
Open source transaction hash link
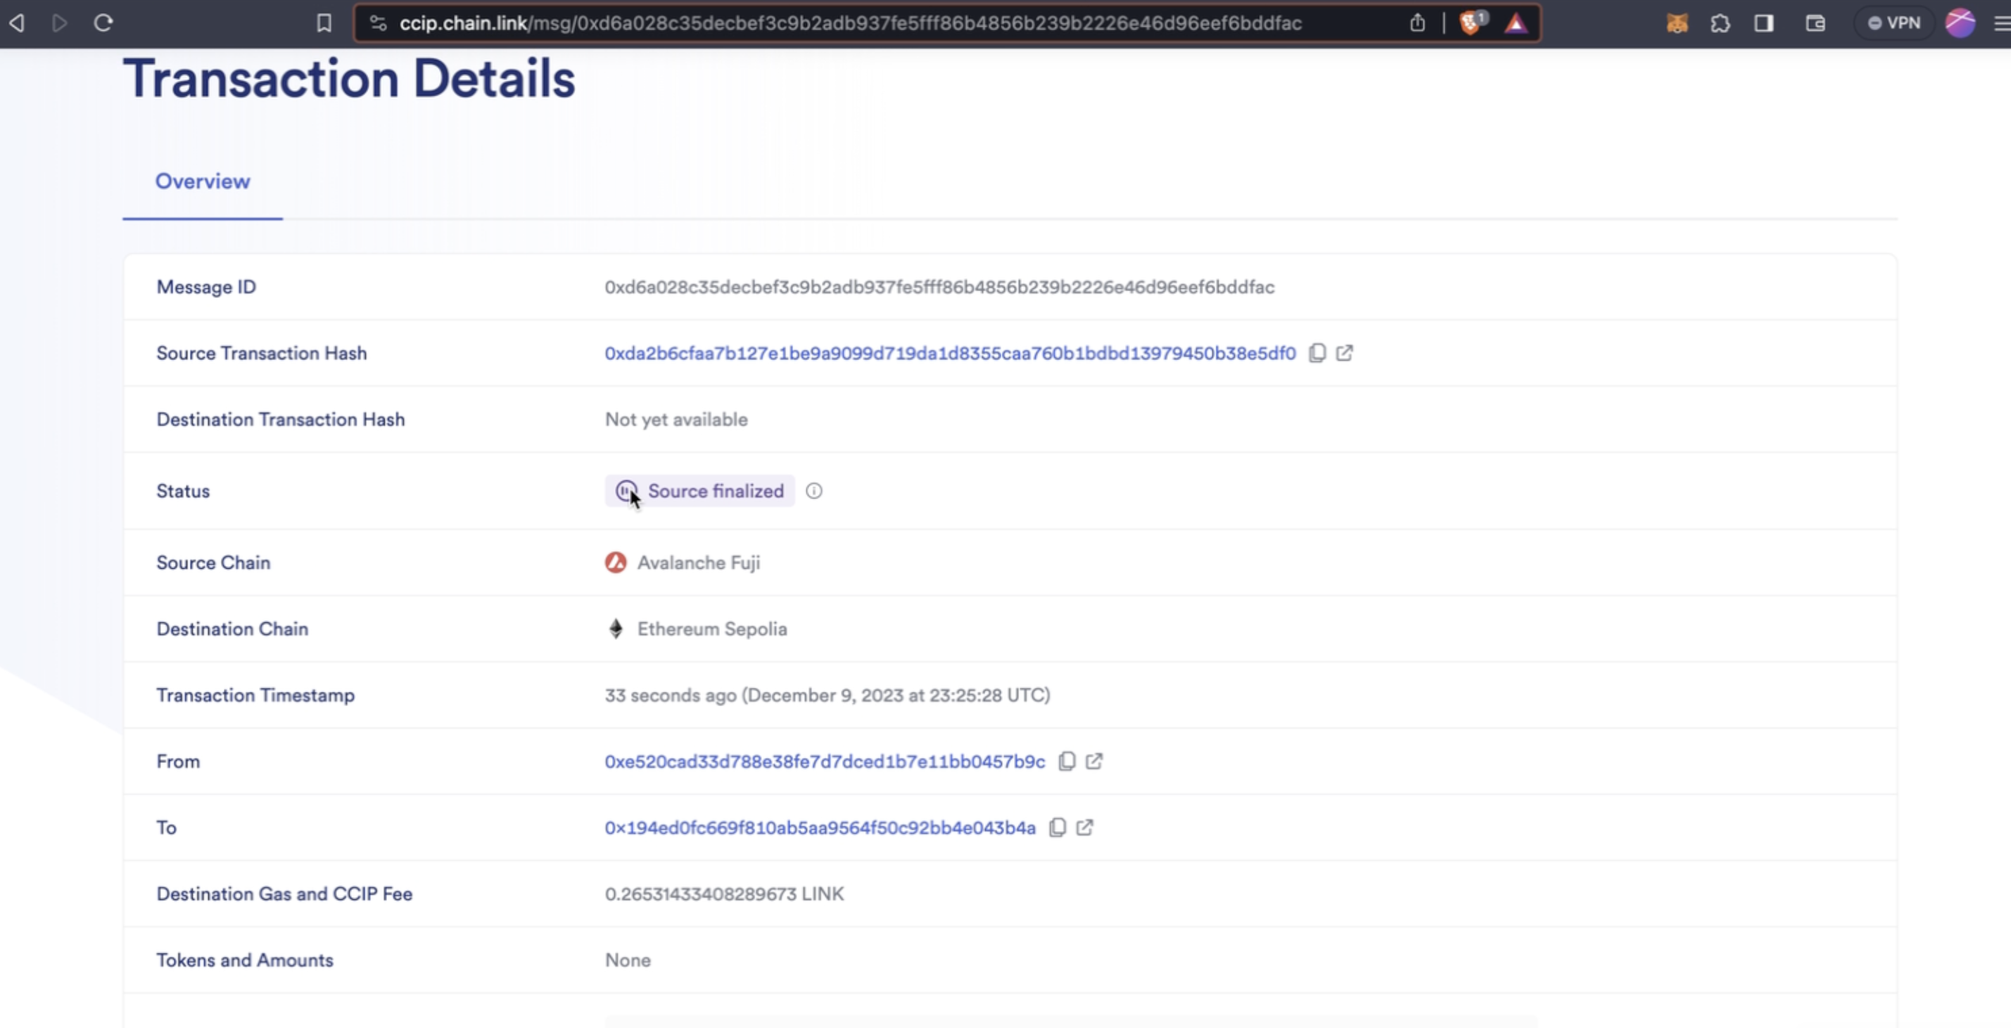[949, 353]
